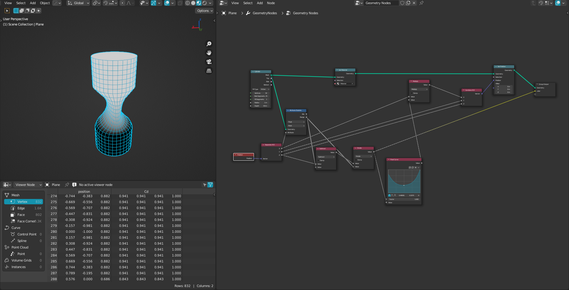Screen dimensions: 569x290
Task: Switch perspective/orthographic with grid icon
Action: click(209, 71)
